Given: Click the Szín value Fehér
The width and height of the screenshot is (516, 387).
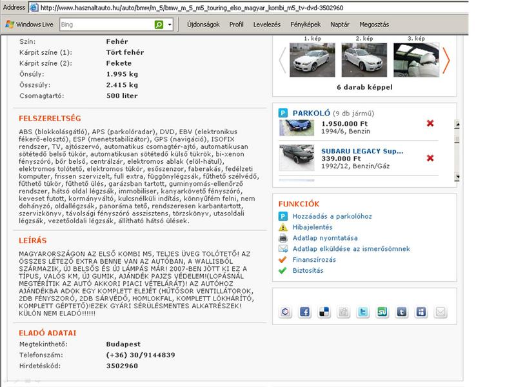Looking at the screenshot, I should (x=117, y=41).
